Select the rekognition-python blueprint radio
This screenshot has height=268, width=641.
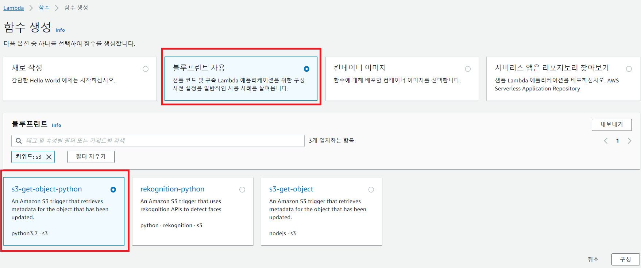[242, 190]
